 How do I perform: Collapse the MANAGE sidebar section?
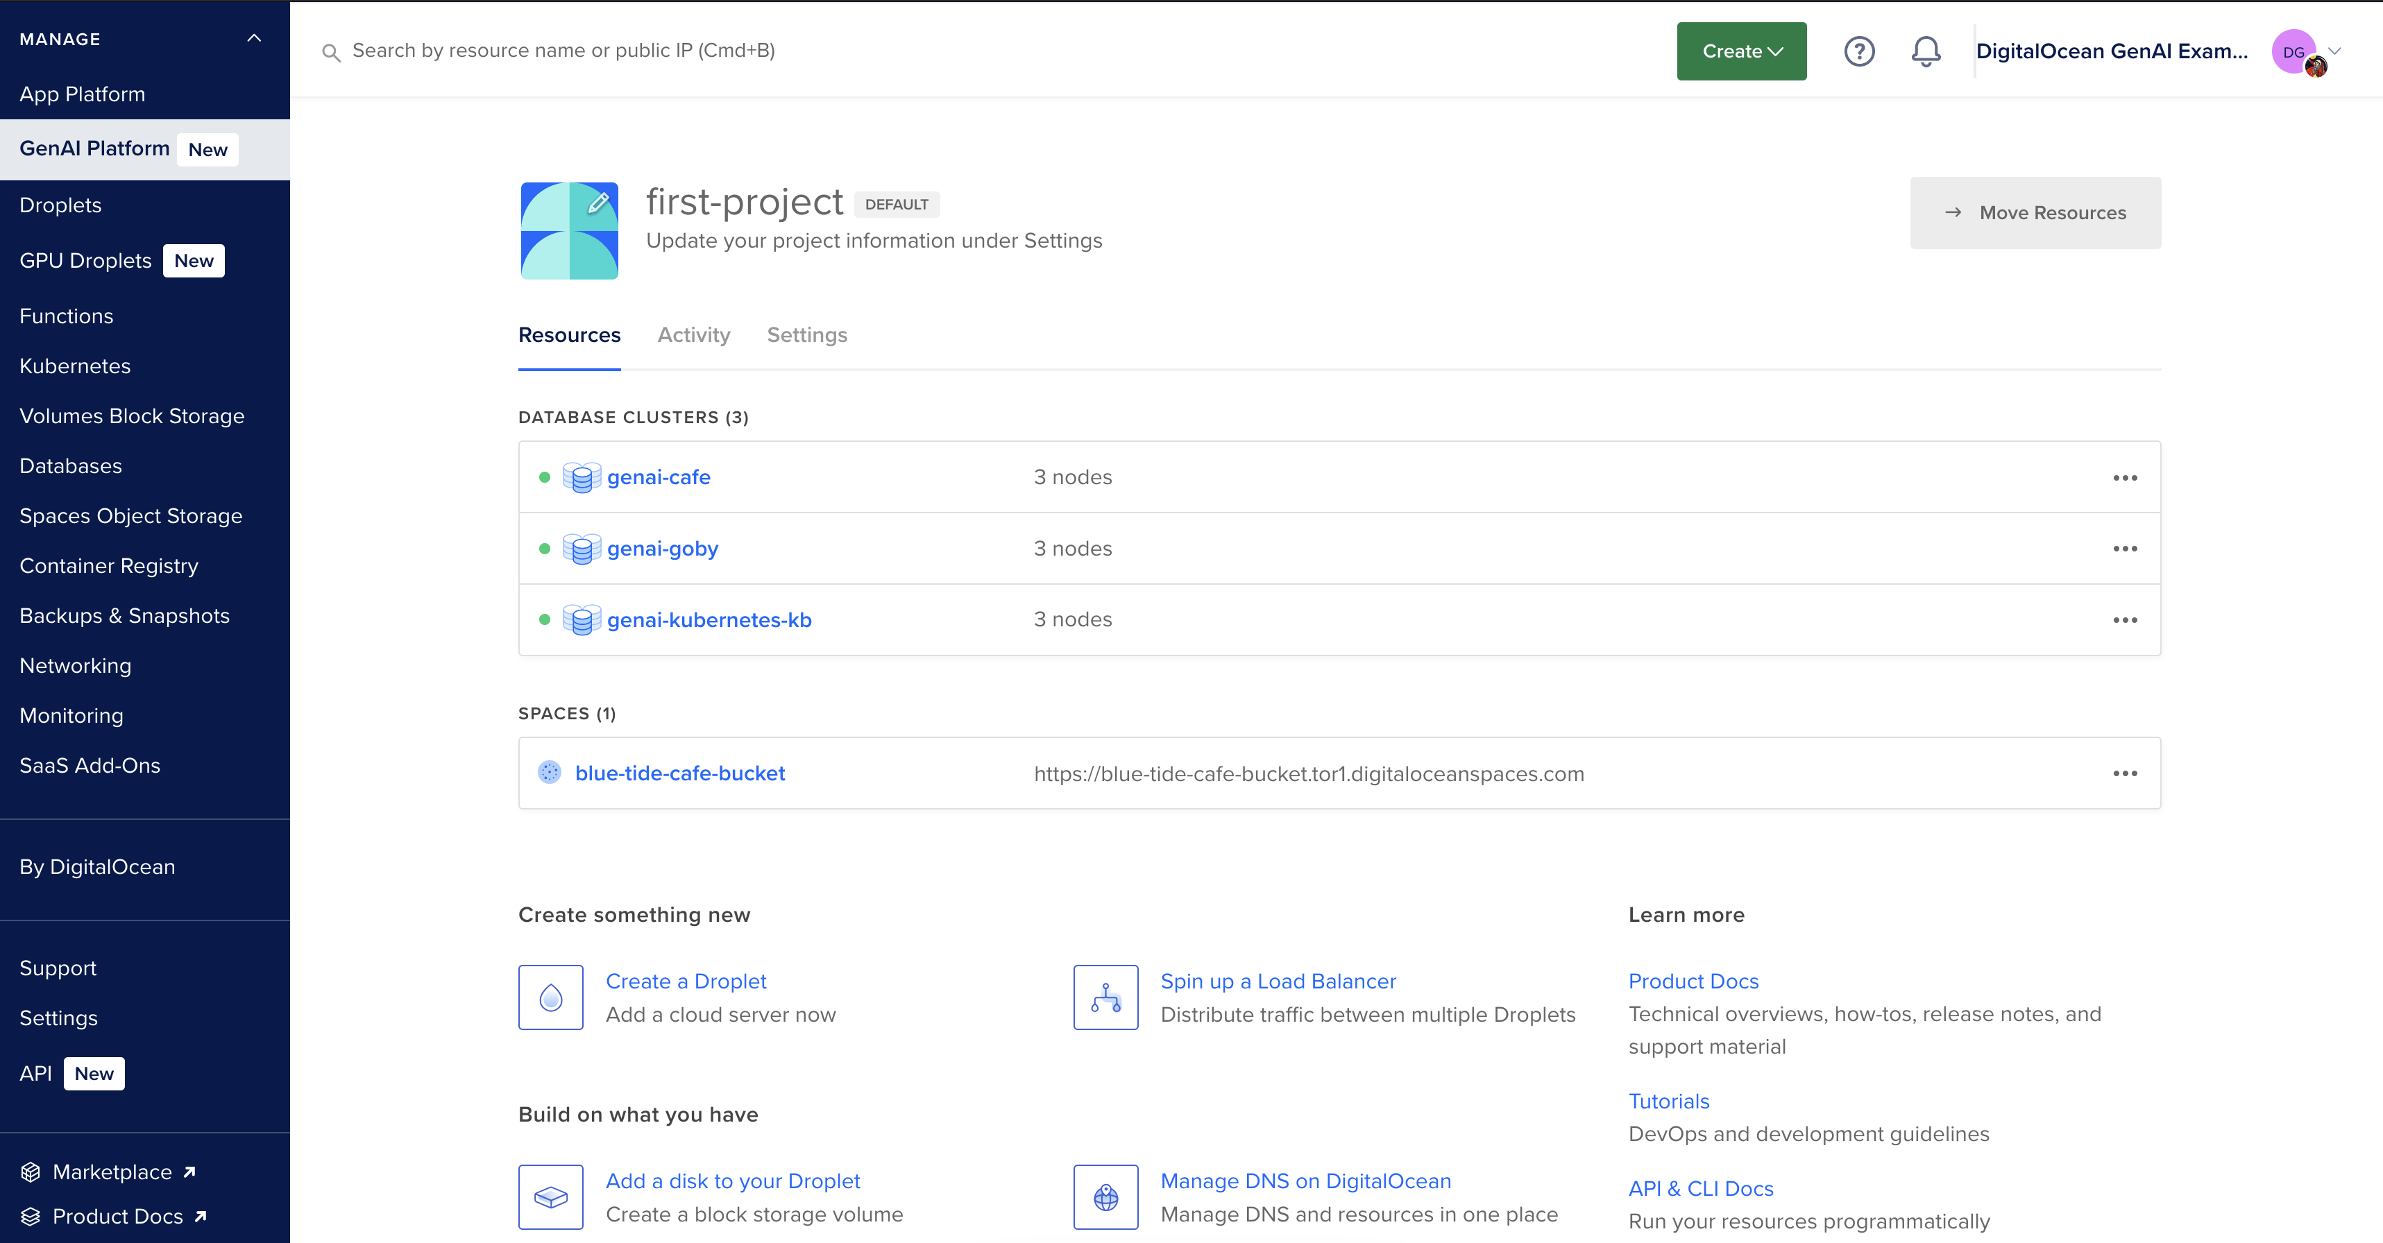253,39
